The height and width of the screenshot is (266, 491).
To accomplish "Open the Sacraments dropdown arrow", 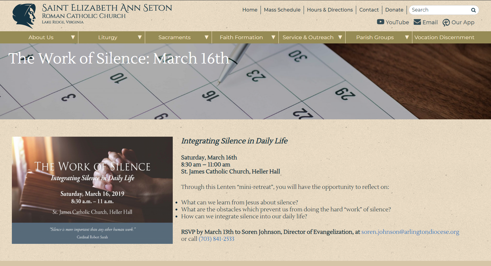I will coord(206,37).
